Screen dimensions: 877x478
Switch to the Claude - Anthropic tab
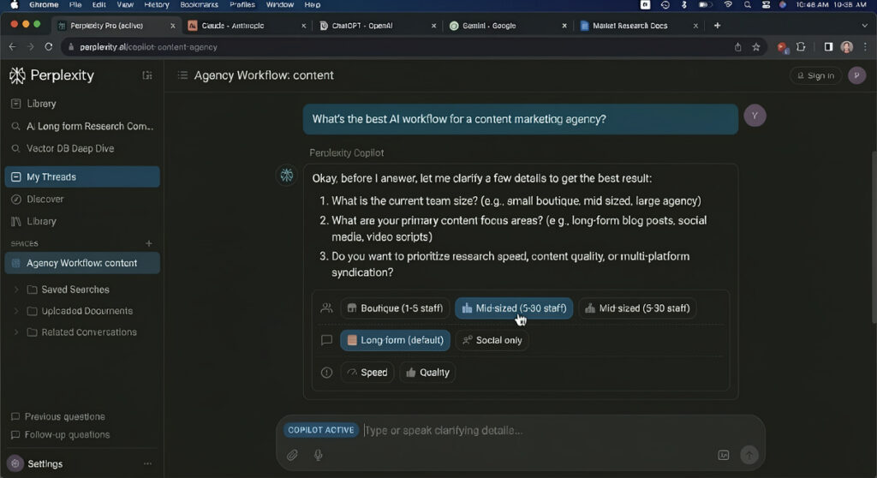[246, 26]
